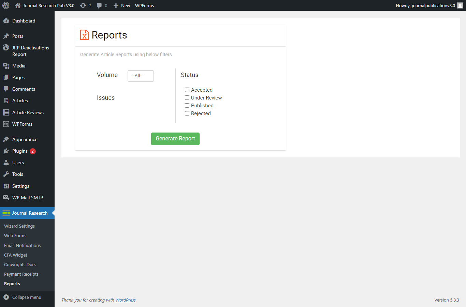
Task: Click the Generate Article Reports description text
Action: coord(126,55)
